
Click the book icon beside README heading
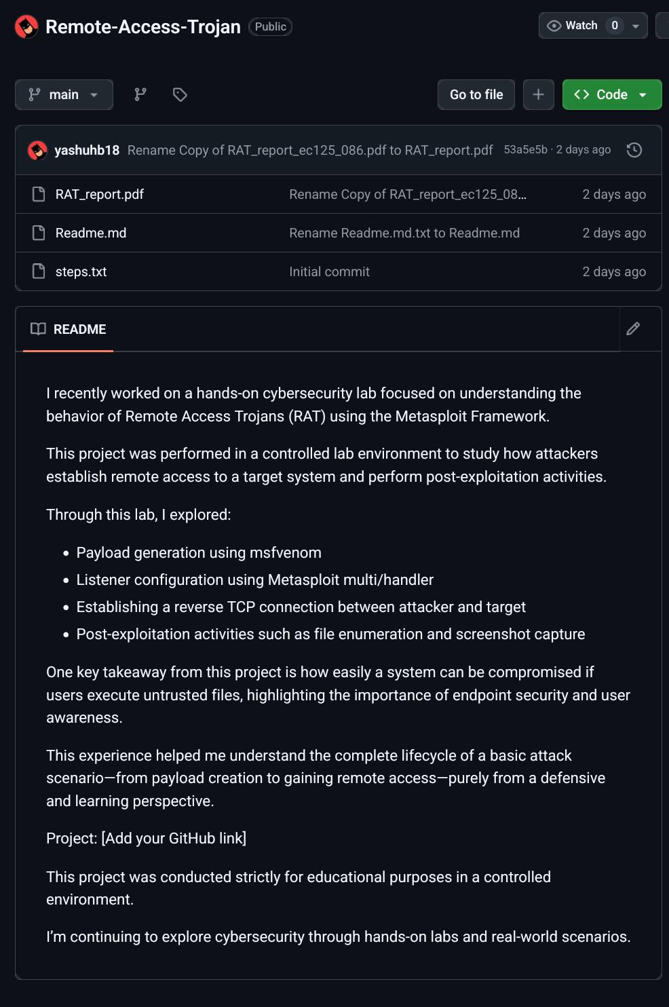pos(39,328)
